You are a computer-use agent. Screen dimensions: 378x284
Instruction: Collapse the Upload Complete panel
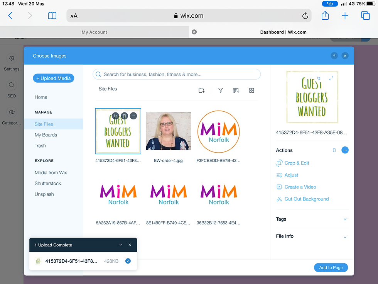tap(121, 245)
